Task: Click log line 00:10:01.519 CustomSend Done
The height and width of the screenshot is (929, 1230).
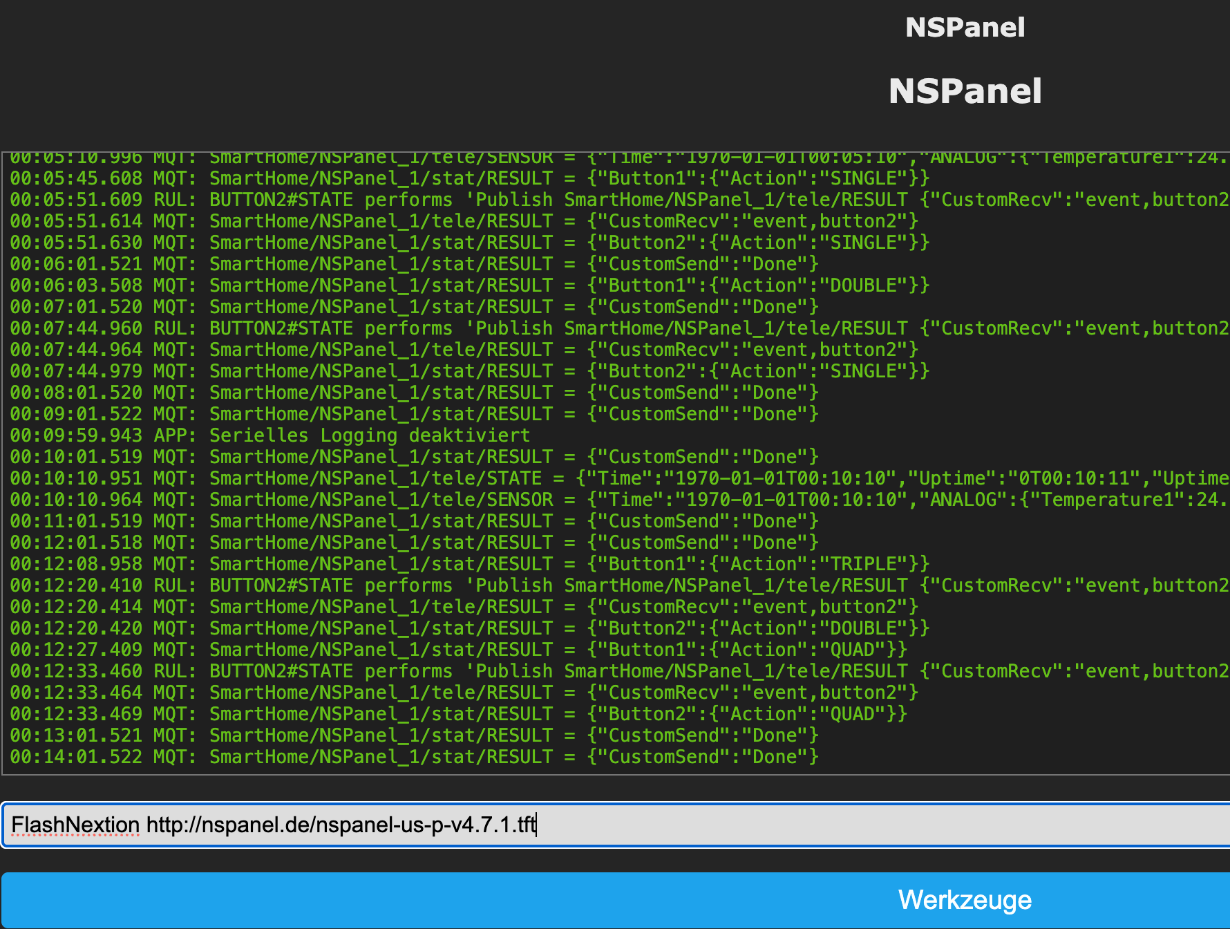Action: (x=415, y=457)
